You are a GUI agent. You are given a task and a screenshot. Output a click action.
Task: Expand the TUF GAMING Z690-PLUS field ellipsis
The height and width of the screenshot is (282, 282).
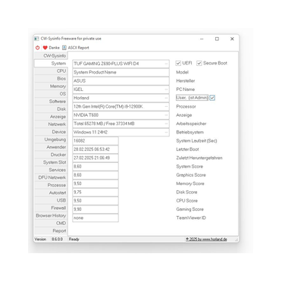166,64
